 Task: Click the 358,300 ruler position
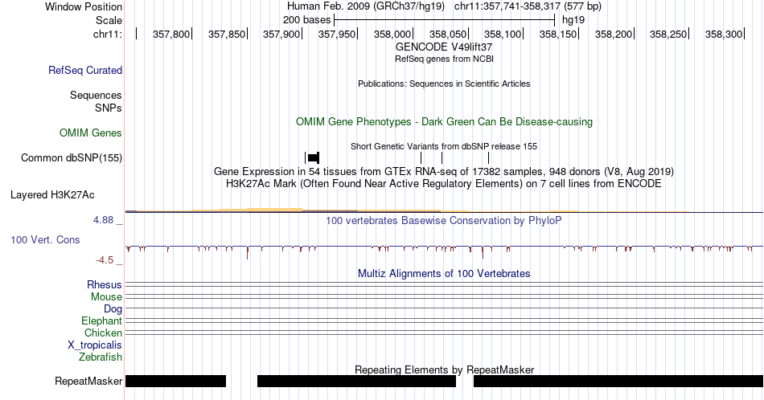724,34
